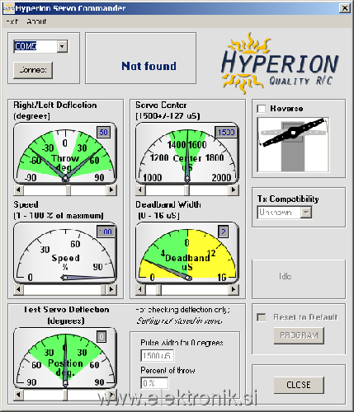
Task: Decrease Speed with left arrow
Action: (x=18, y=289)
